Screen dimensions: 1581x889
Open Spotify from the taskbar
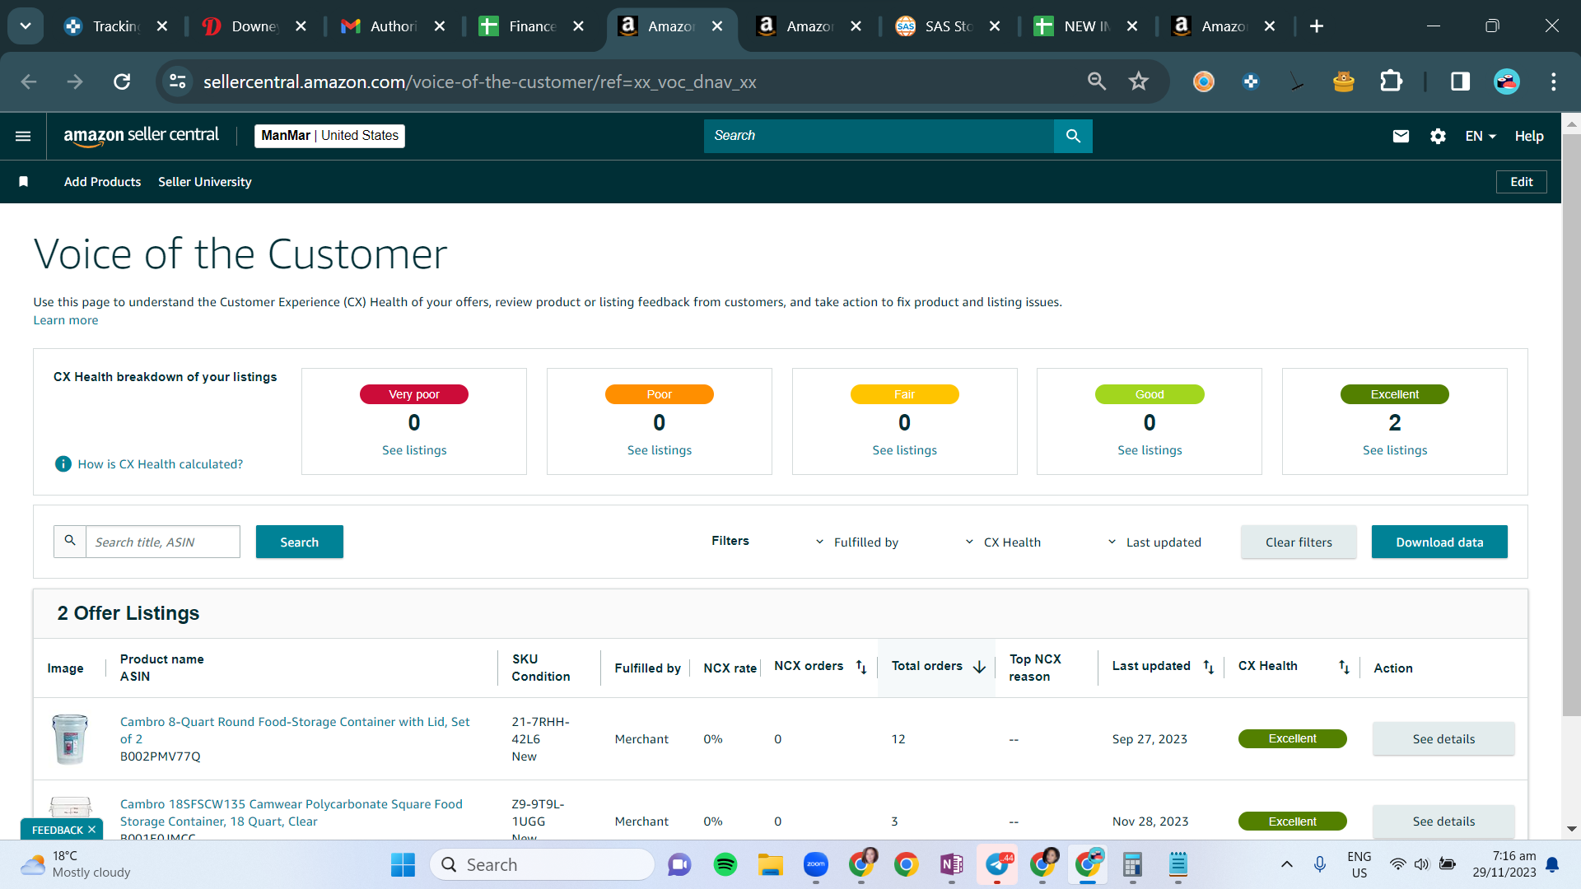pos(725,864)
